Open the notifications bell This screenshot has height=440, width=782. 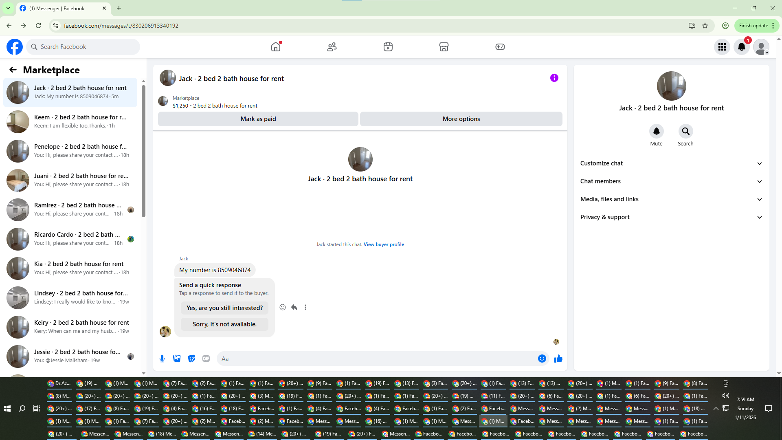pos(742,47)
